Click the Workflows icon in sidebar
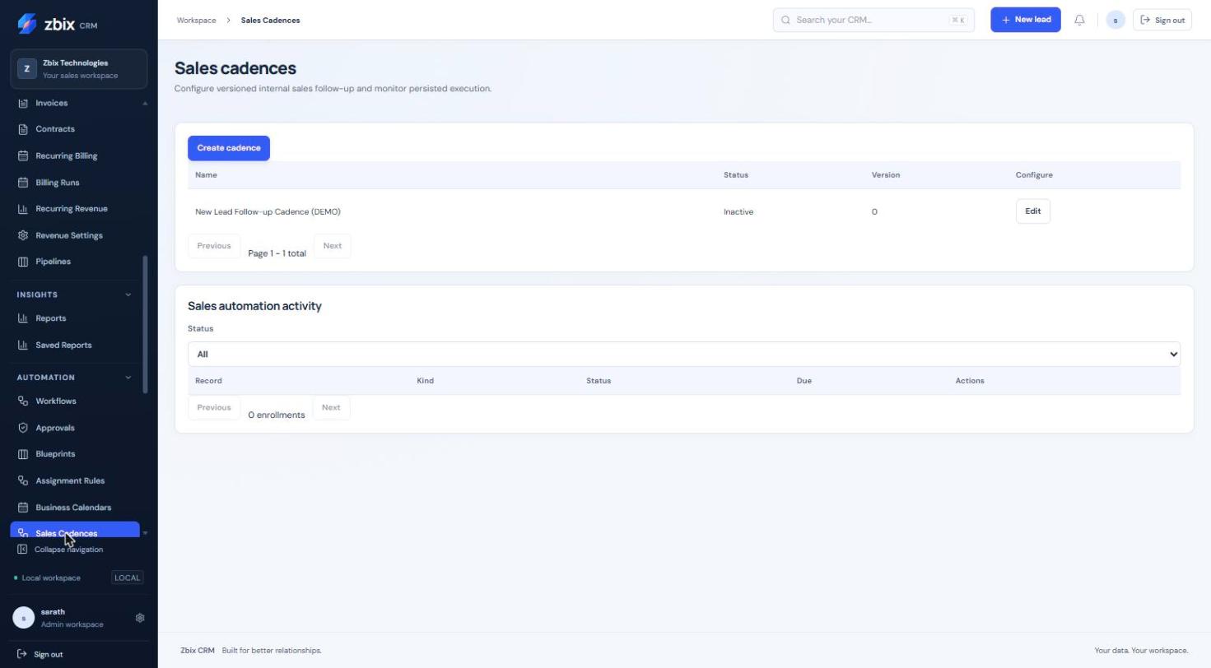1211x668 pixels. coord(23,401)
